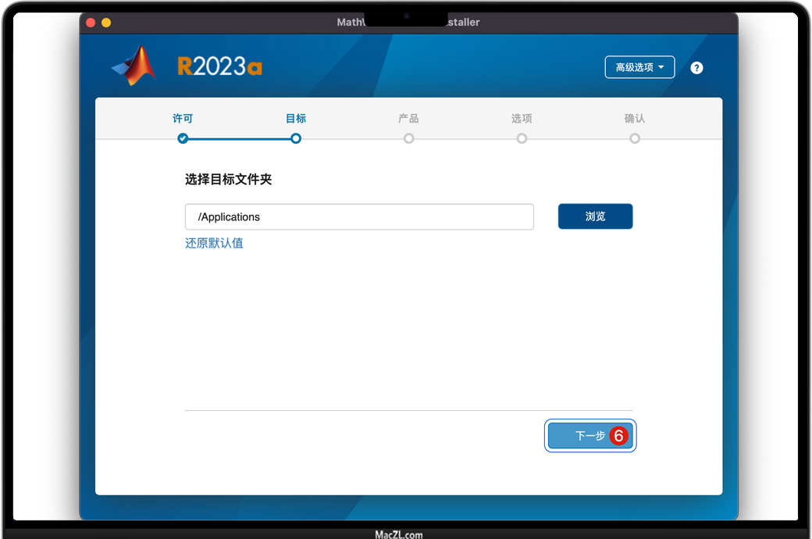Proceed with the 下一步 button

(x=590, y=436)
